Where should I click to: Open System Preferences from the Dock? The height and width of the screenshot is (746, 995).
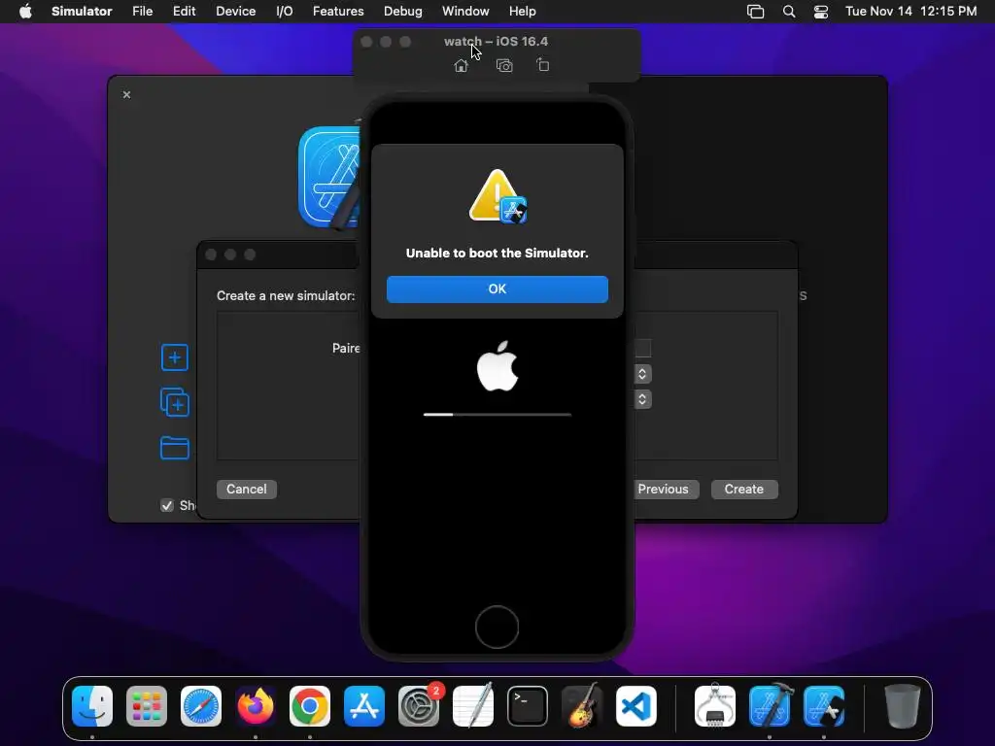coord(419,706)
